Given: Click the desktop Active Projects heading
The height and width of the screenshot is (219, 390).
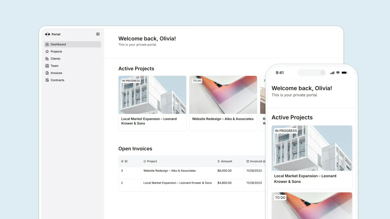Looking at the screenshot, I should coord(136,69).
